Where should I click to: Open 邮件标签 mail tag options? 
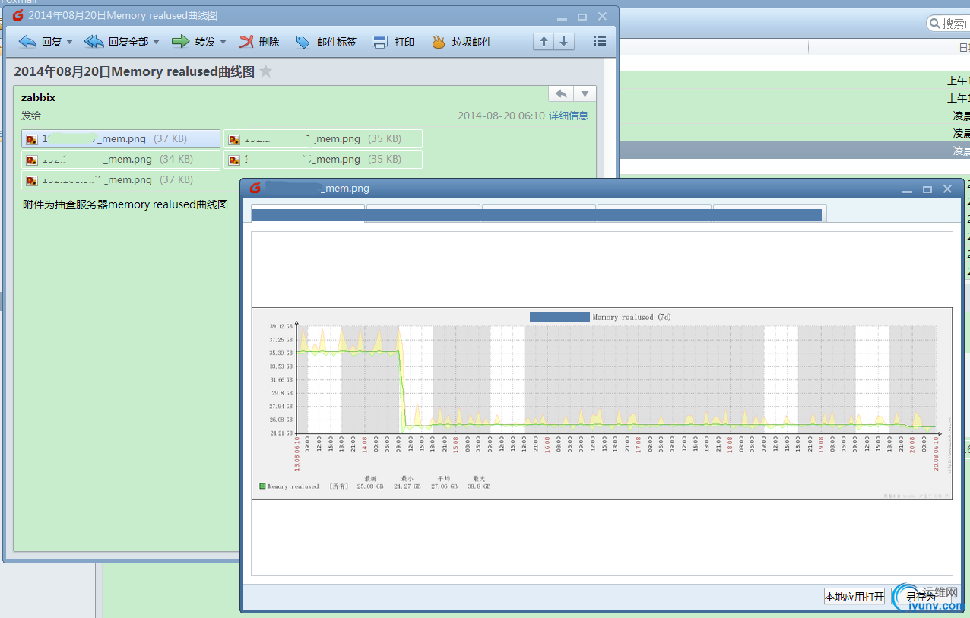[326, 42]
